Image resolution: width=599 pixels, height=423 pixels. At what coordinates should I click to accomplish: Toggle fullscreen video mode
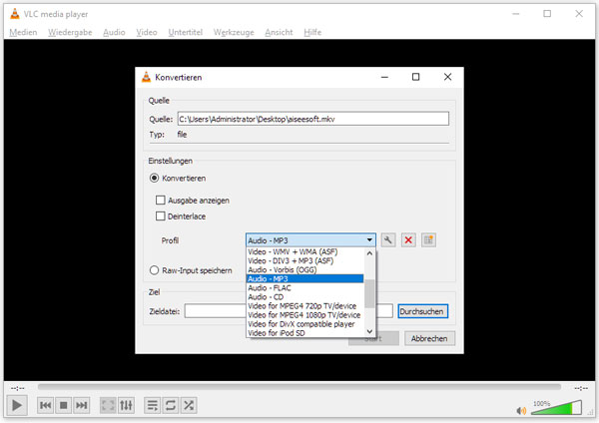[108, 405]
